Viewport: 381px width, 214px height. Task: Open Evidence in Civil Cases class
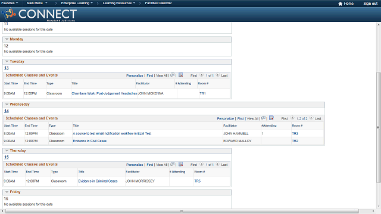tap(90, 141)
